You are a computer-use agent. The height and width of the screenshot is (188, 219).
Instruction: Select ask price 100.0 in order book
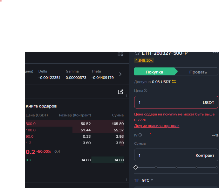coord(31,130)
